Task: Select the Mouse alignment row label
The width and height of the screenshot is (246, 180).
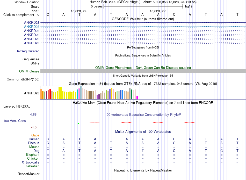Action: click(34, 147)
